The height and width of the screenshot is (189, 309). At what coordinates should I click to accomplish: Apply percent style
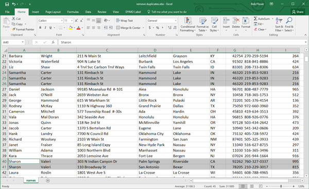(158, 28)
